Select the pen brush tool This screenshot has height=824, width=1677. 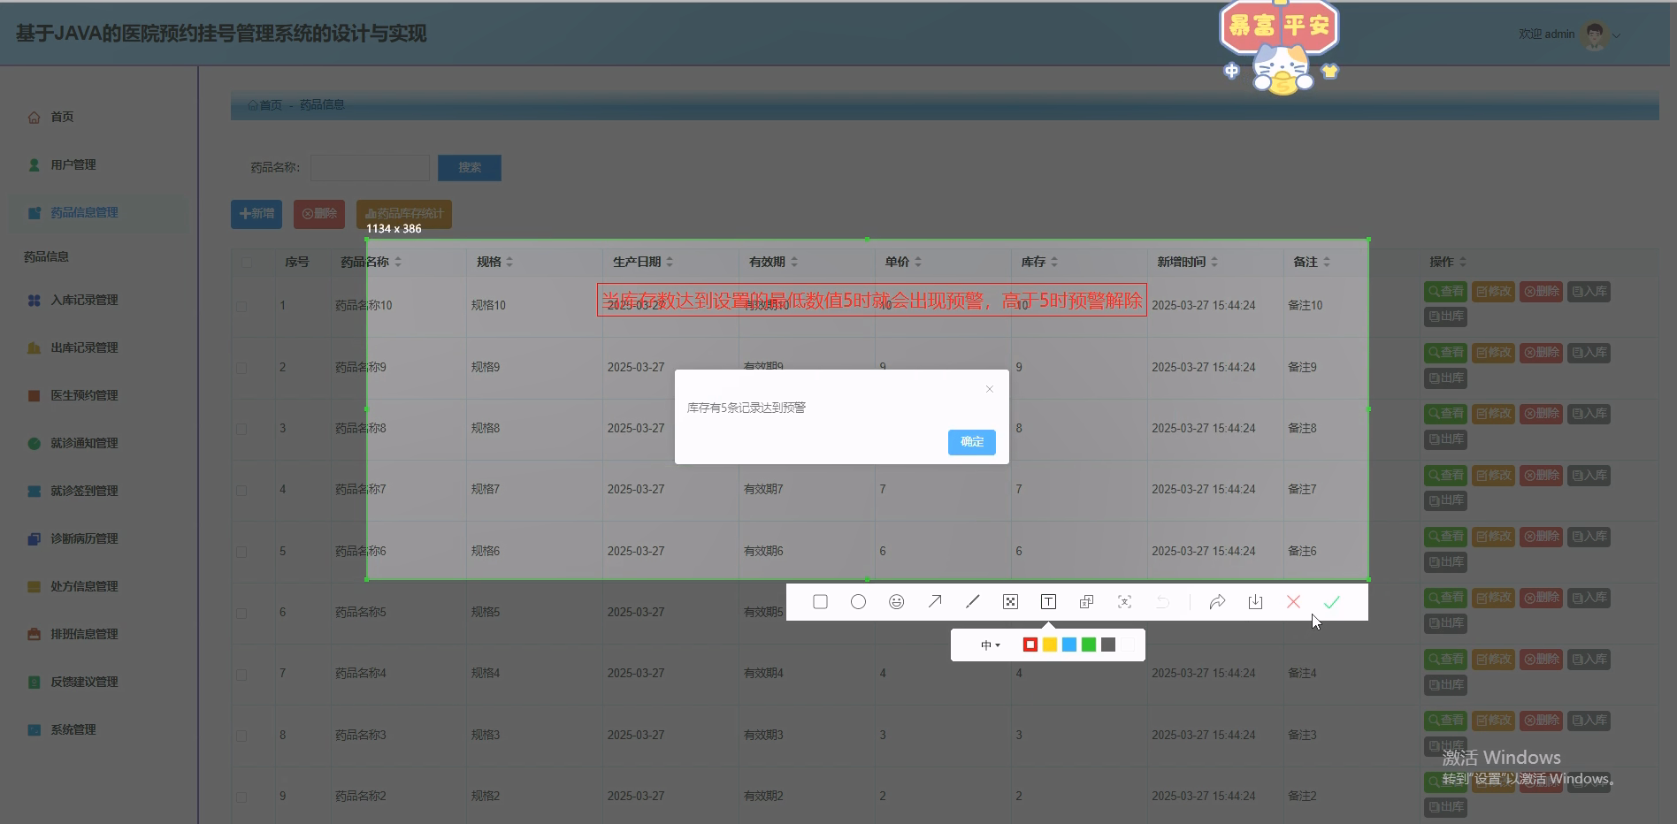tap(972, 602)
